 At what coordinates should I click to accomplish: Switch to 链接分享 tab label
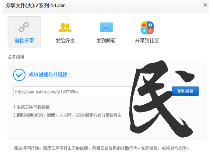click(x=24, y=41)
